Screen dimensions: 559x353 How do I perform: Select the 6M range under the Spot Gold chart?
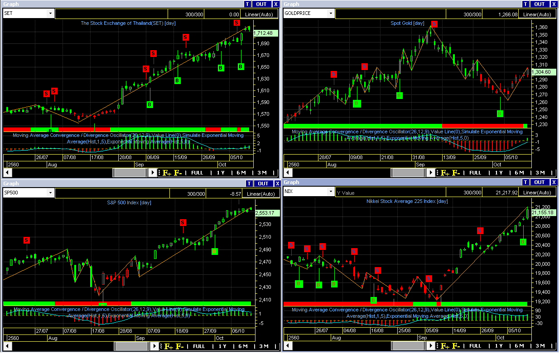point(520,173)
